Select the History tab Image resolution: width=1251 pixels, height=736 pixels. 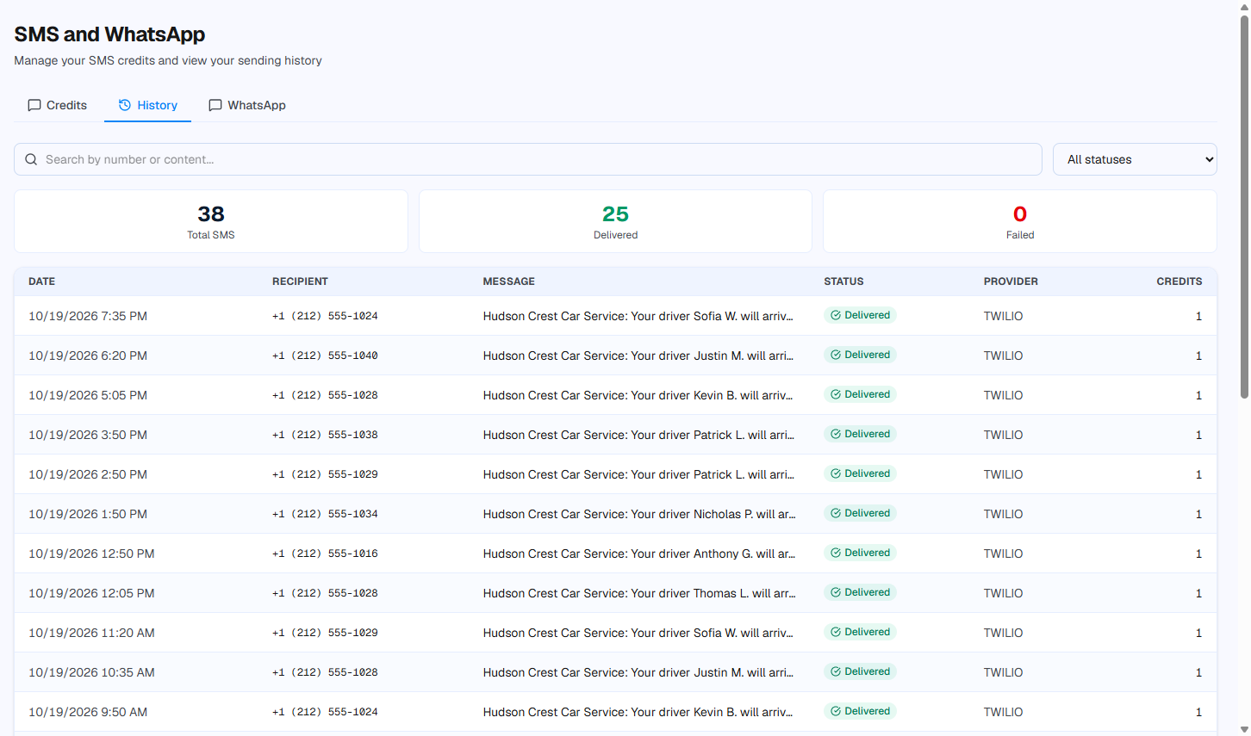[147, 105]
